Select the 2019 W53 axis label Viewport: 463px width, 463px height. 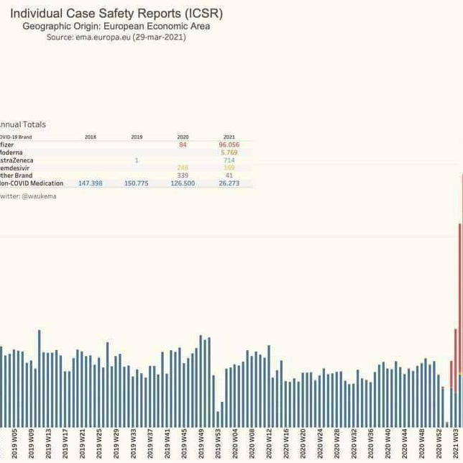pos(219,444)
